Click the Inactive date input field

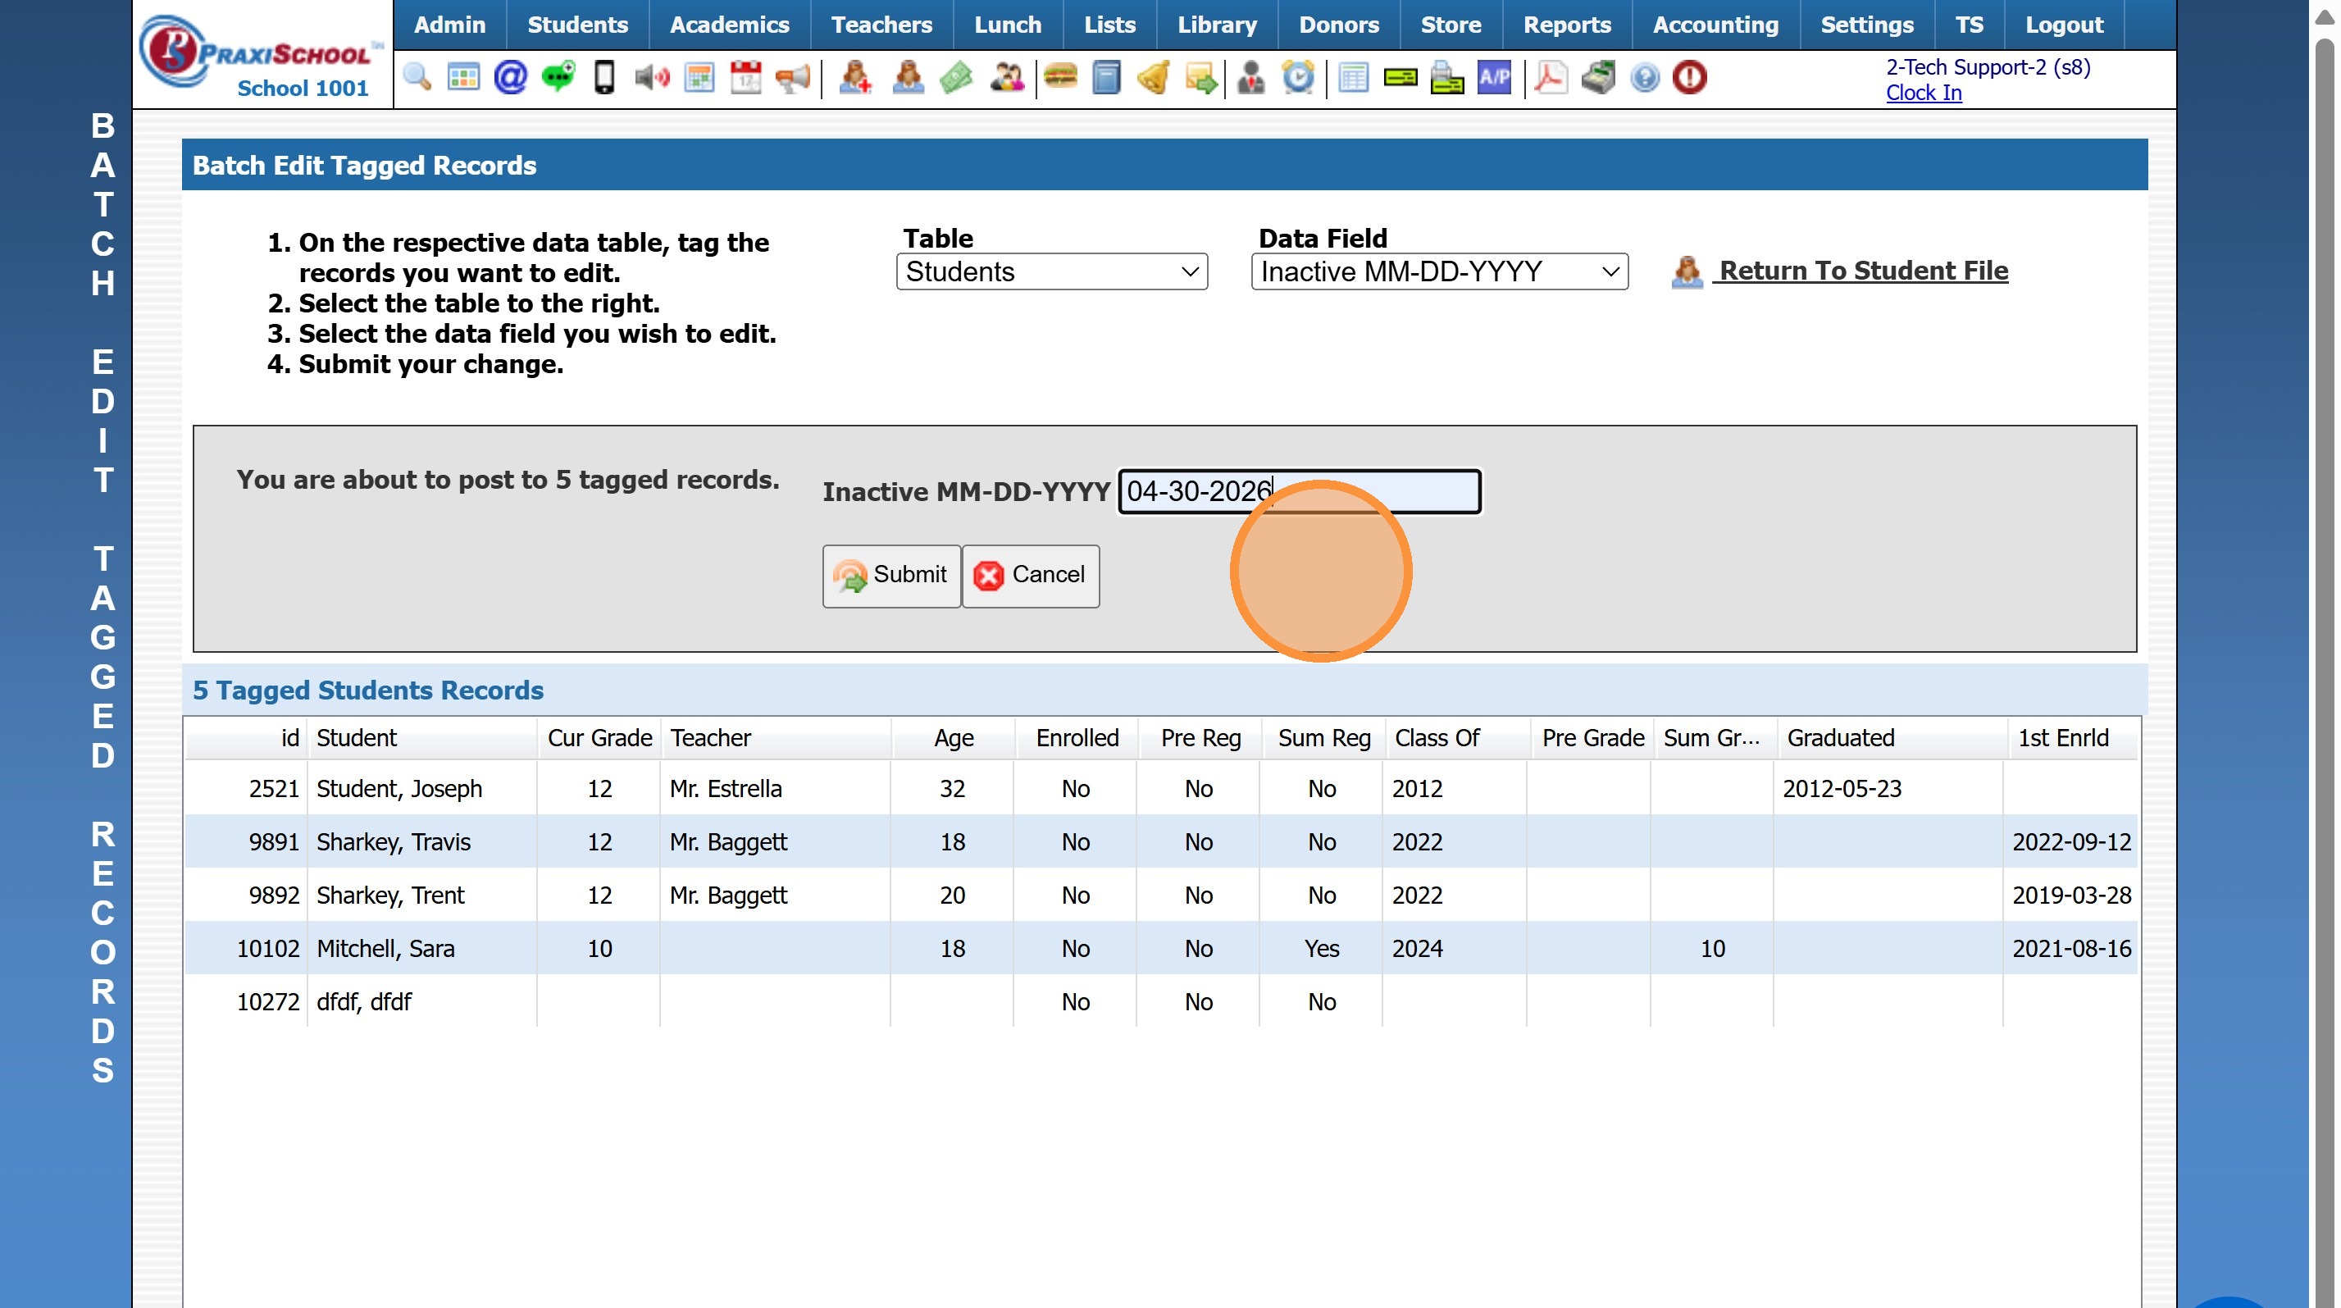coord(1300,491)
